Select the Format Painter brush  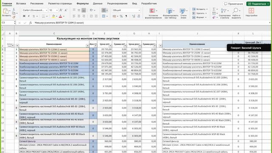pyautogui.click(x=14, y=17)
